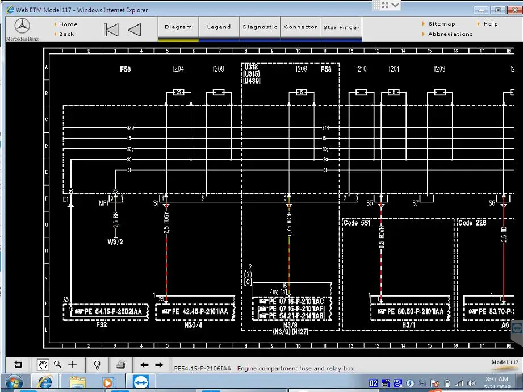The image size is (523, 392).
Task: Go to next page with right arrow
Action: tap(159, 365)
